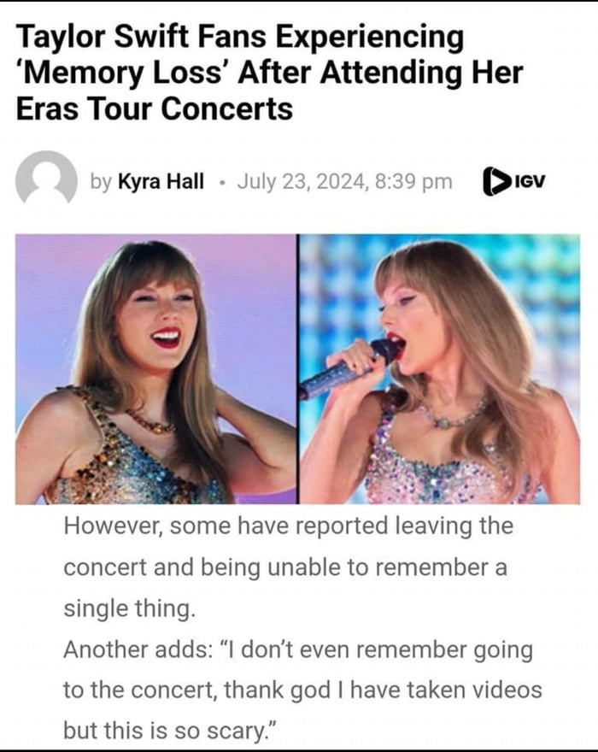The image size is (598, 752).
Task: Click the closing line "but this is so scary."
Action: [x=170, y=731]
